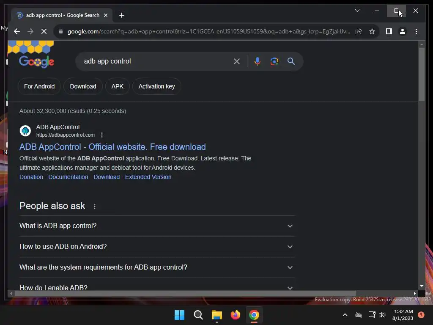This screenshot has height=325, width=433.
Task: Open the clock and date panel
Action: click(403, 315)
